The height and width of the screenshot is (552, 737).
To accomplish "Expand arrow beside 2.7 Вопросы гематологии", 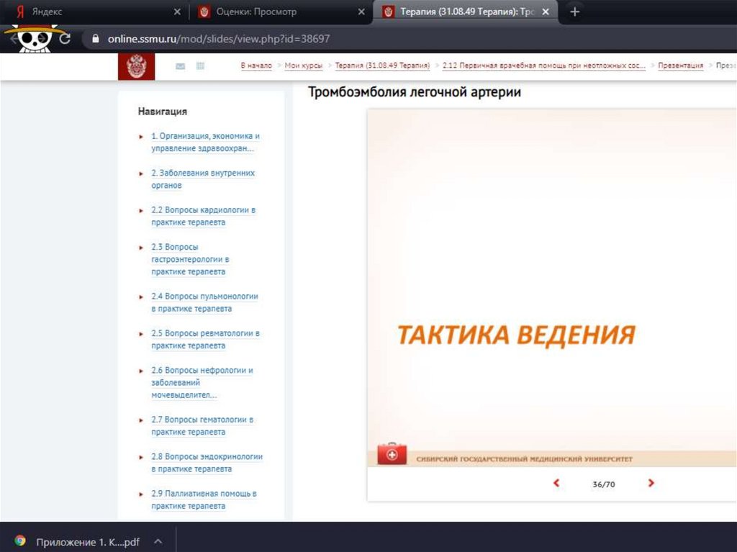I will tap(141, 420).
